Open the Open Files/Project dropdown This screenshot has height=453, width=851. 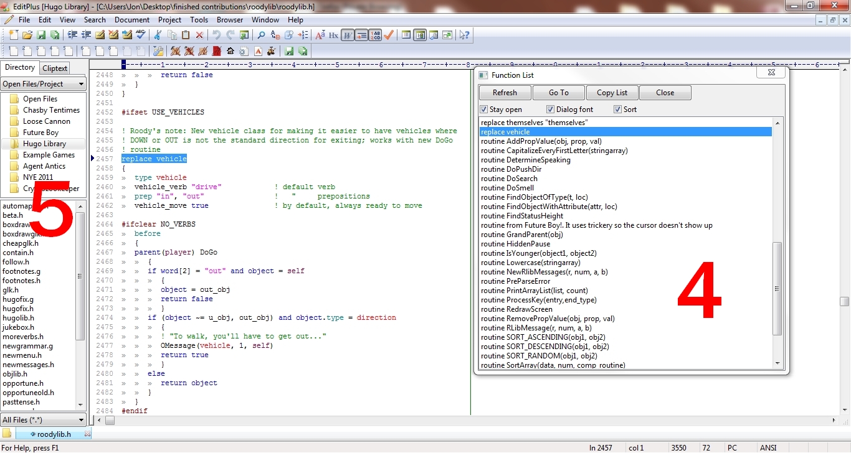44,83
